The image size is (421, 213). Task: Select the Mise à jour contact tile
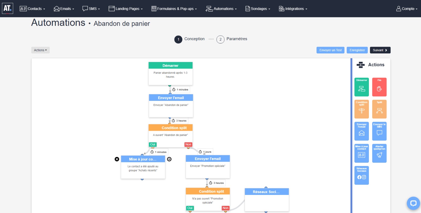pos(362,153)
